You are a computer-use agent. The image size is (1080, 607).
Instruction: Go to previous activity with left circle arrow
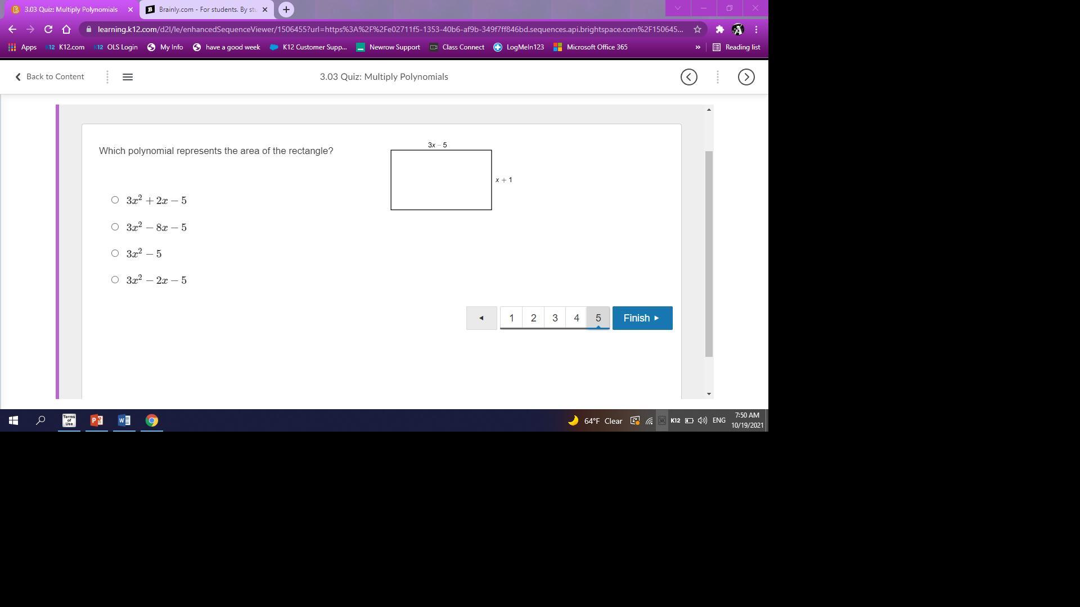coord(688,77)
